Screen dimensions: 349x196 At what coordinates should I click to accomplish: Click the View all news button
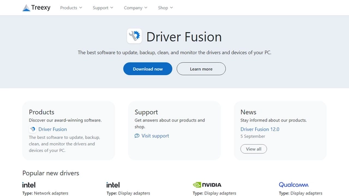point(254,149)
